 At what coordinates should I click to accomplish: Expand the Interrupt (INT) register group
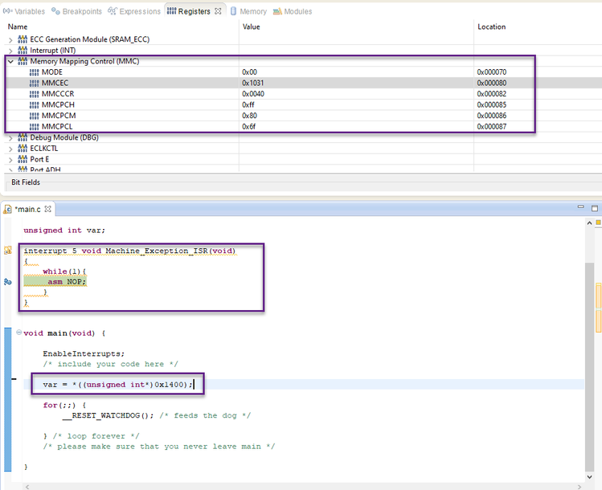10,51
